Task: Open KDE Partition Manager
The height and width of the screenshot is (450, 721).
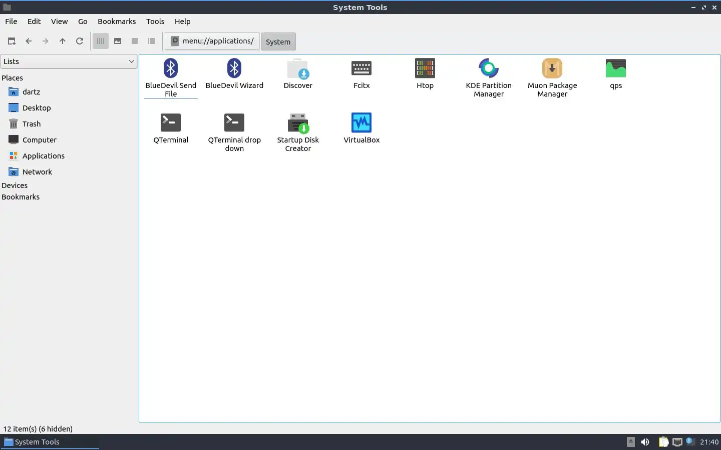Action: (489, 77)
